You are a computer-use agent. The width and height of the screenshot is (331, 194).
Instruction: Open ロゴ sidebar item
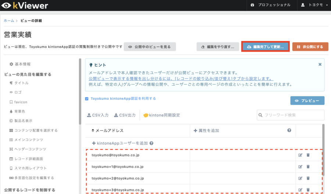click(15, 92)
